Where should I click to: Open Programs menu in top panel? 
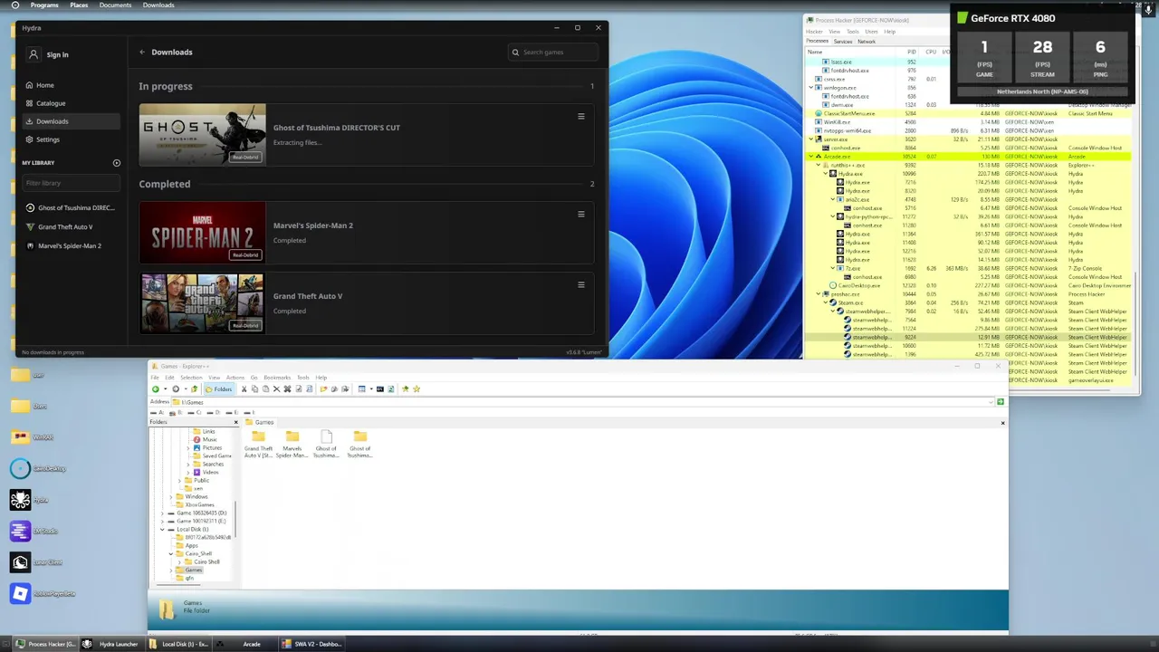(x=44, y=5)
